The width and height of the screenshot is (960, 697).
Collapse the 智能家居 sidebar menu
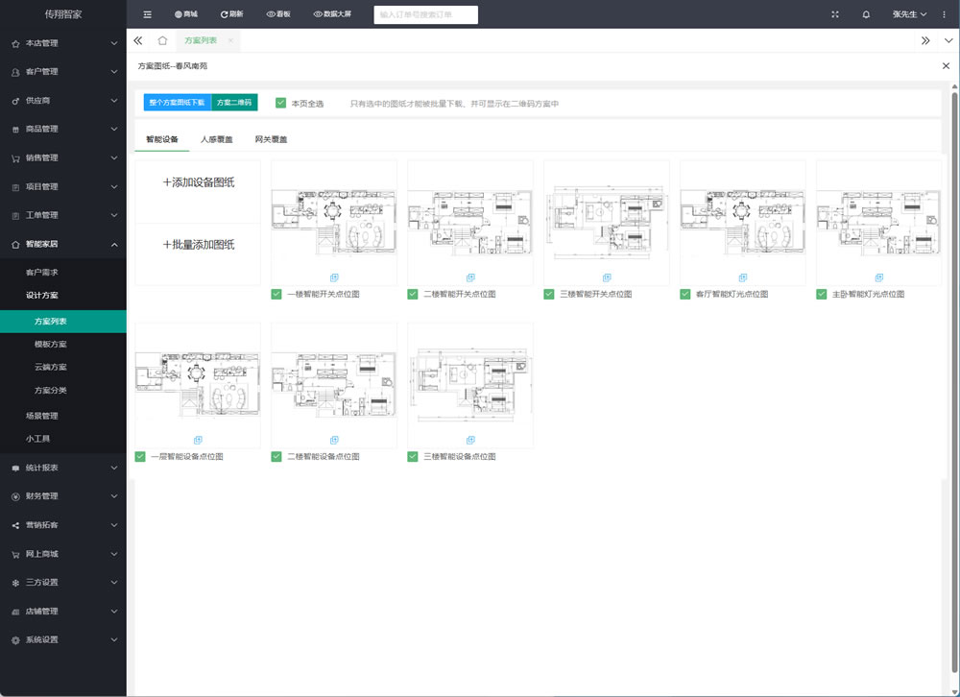pyautogui.click(x=63, y=244)
